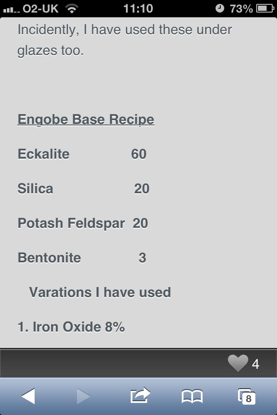277x415 pixels.
Task: Tap the O2-UK carrier label
Action: click(x=40, y=9)
